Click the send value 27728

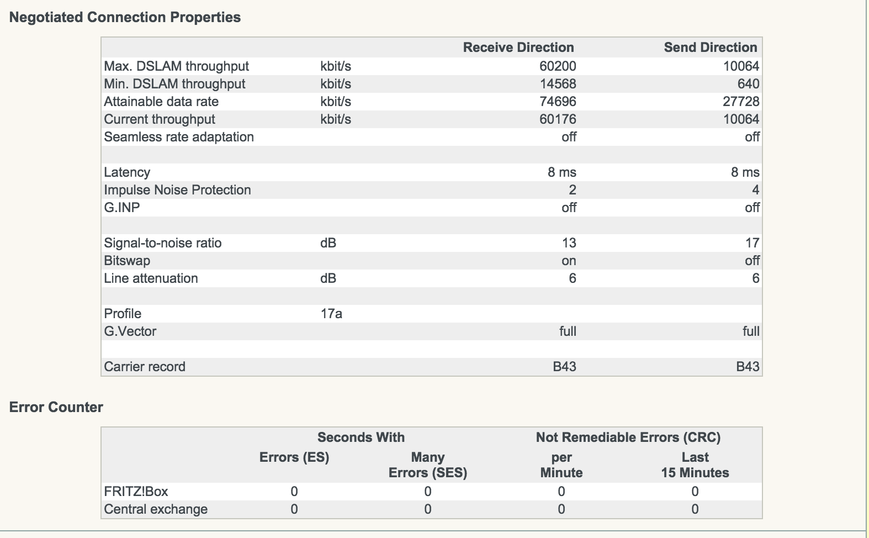(741, 102)
